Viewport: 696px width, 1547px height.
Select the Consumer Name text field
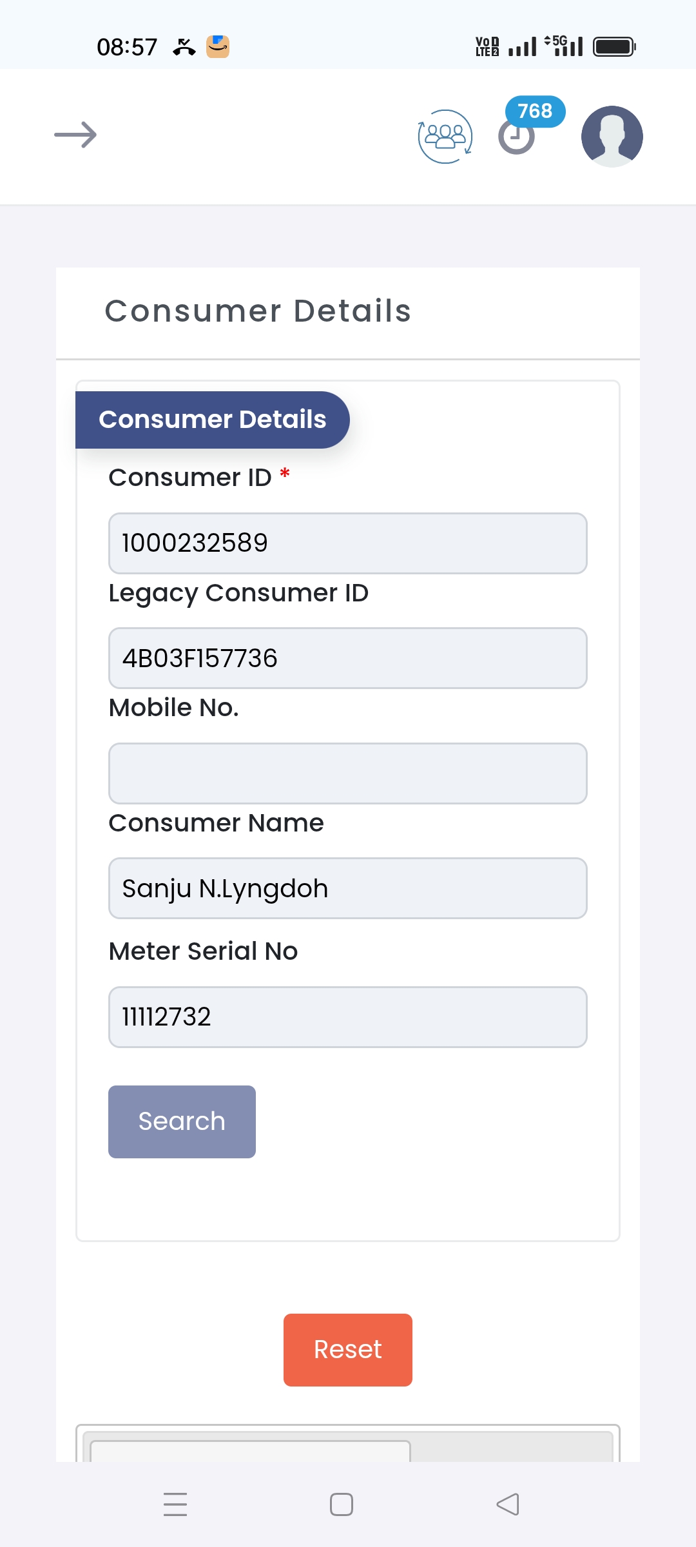pos(348,888)
